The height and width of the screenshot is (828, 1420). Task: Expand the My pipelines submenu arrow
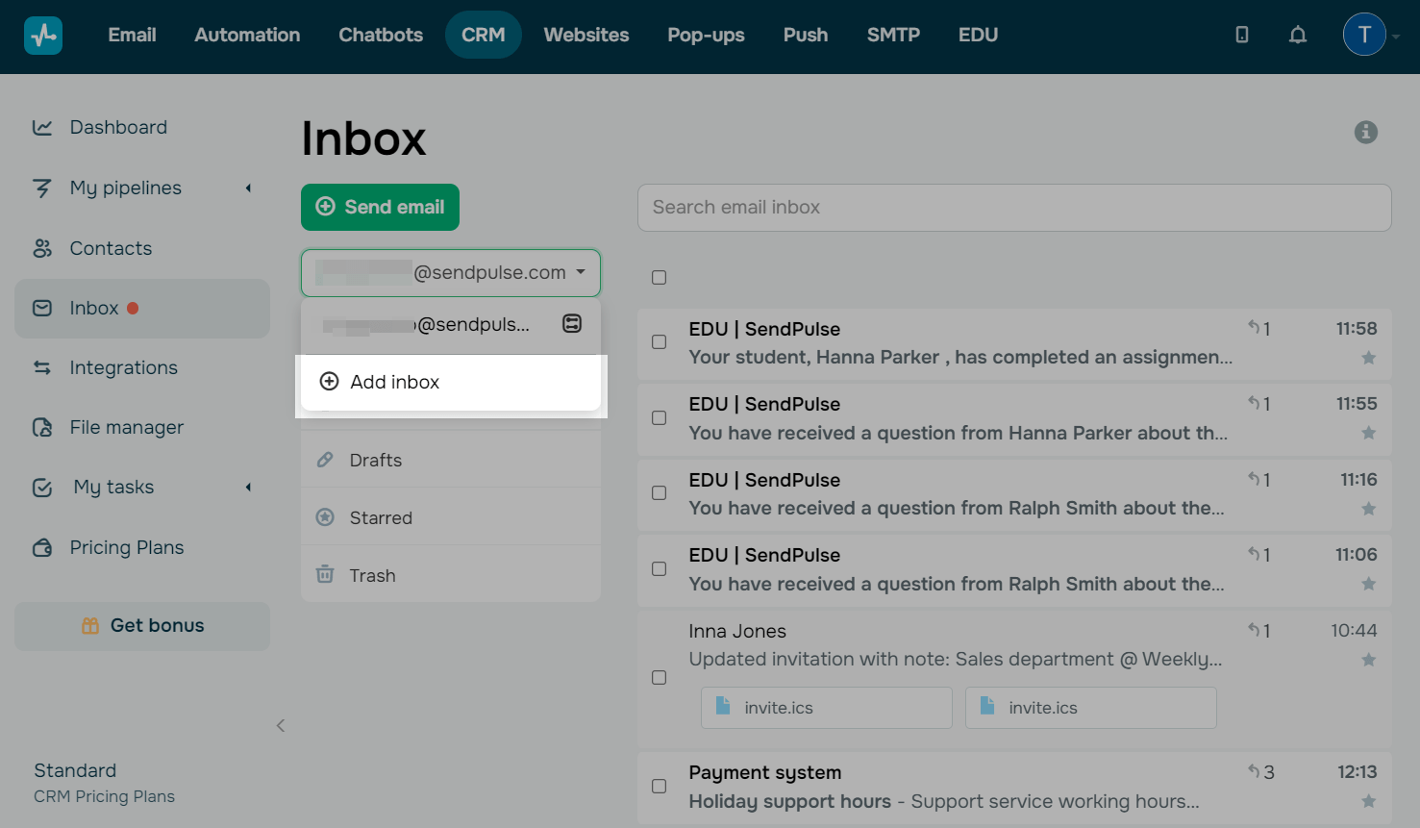point(248,188)
